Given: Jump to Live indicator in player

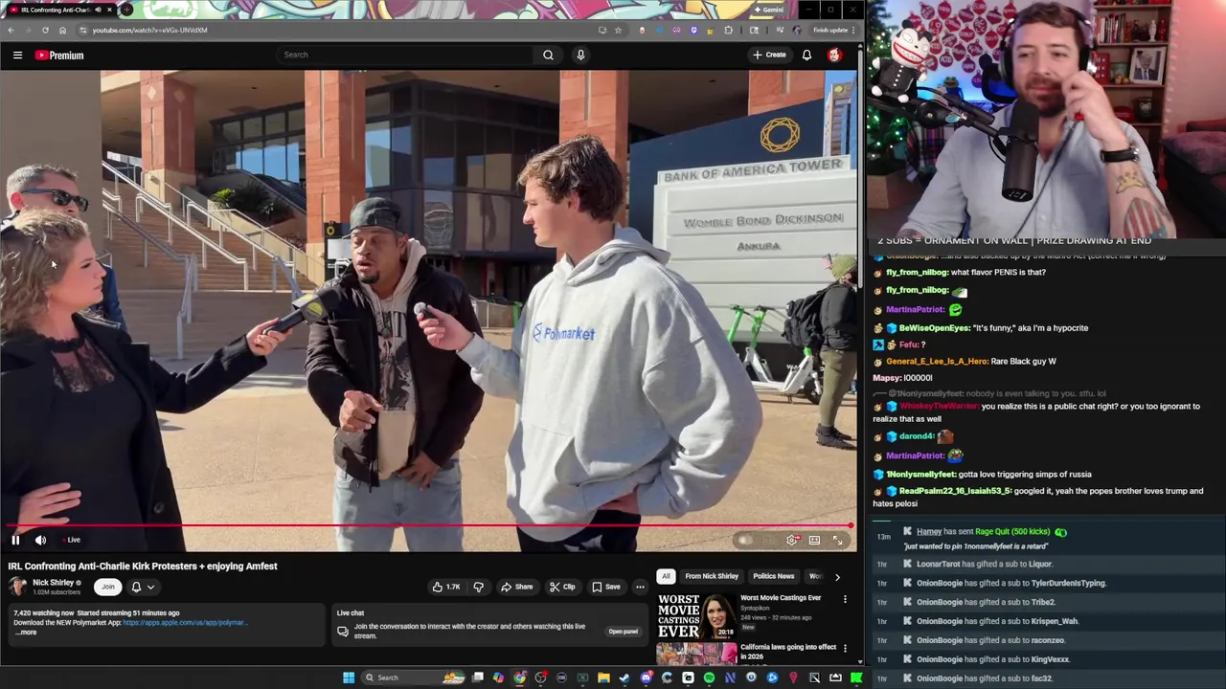Looking at the screenshot, I should [70, 540].
